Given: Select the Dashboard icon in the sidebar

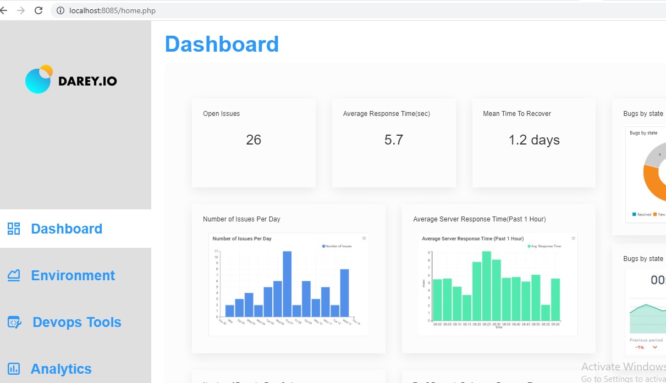Looking at the screenshot, I should click(x=14, y=228).
